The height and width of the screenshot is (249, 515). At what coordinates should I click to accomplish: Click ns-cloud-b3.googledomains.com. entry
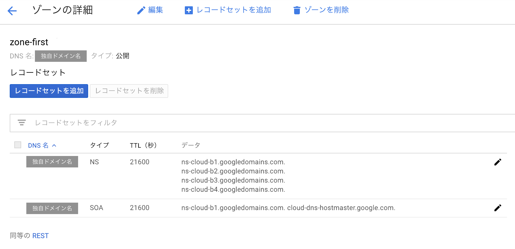point(233,180)
